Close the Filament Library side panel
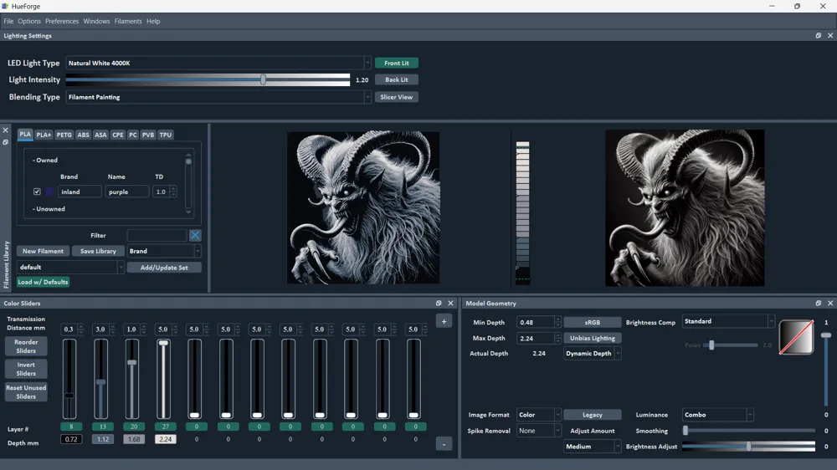This screenshot has width=837, height=470. pyautogui.click(x=5, y=130)
